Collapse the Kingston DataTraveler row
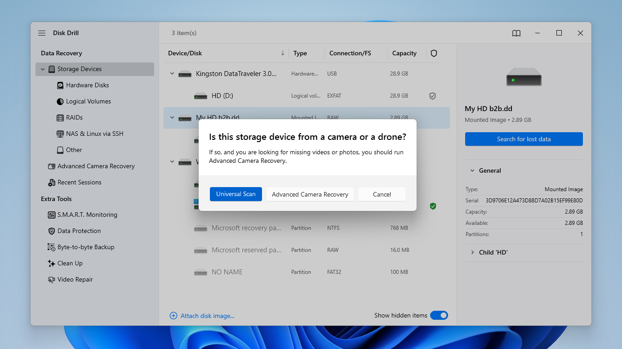The image size is (622, 349). pyautogui.click(x=172, y=74)
